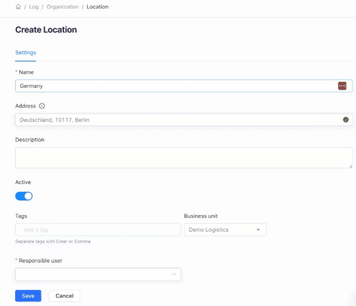Screen dimensions: 356x306
Task: Click the info icon next to Address
Action: pyautogui.click(x=42, y=106)
